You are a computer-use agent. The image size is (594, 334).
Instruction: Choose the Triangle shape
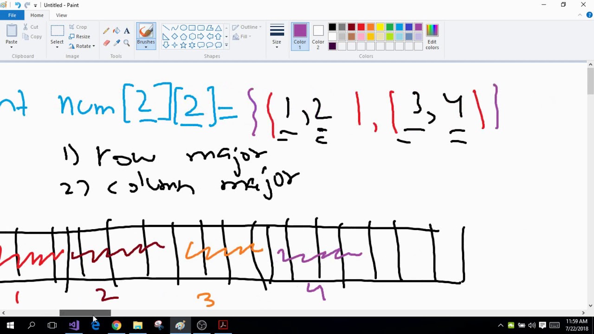(x=219, y=28)
